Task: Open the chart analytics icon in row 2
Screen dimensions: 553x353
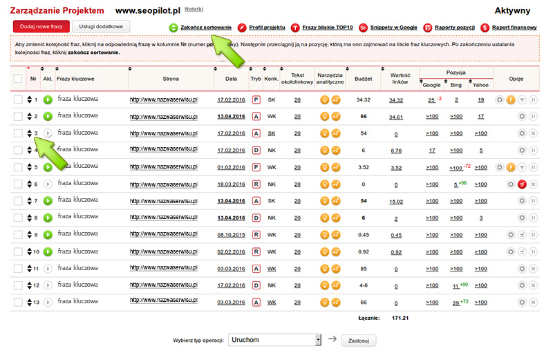Action: coord(336,117)
